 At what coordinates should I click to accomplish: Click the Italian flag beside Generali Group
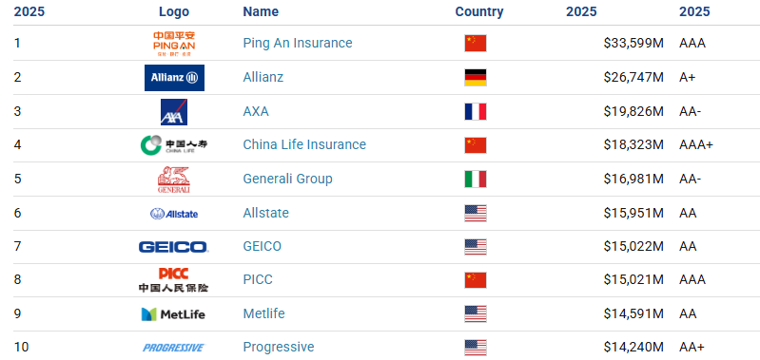[476, 179]
